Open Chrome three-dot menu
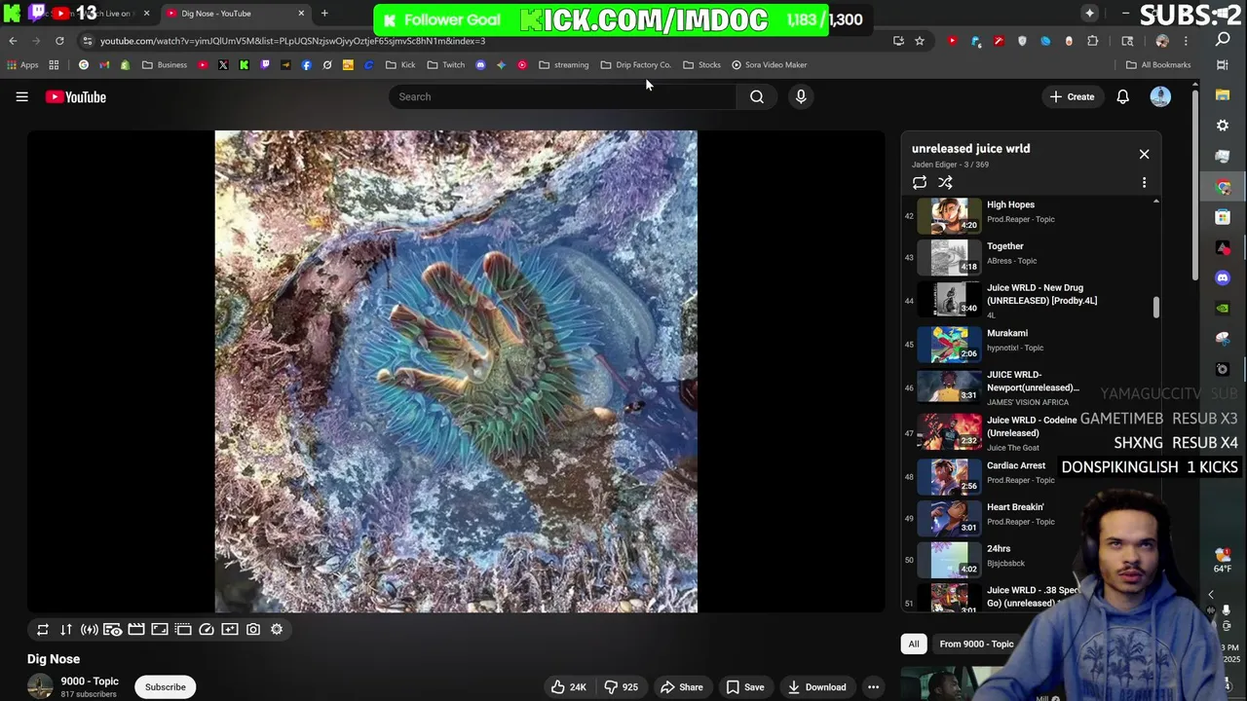1247x701 pixels. [1186, 41]
